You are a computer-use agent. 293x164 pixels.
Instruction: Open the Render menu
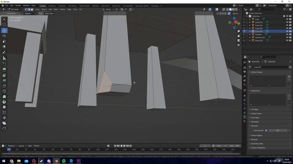pos(18,5)
